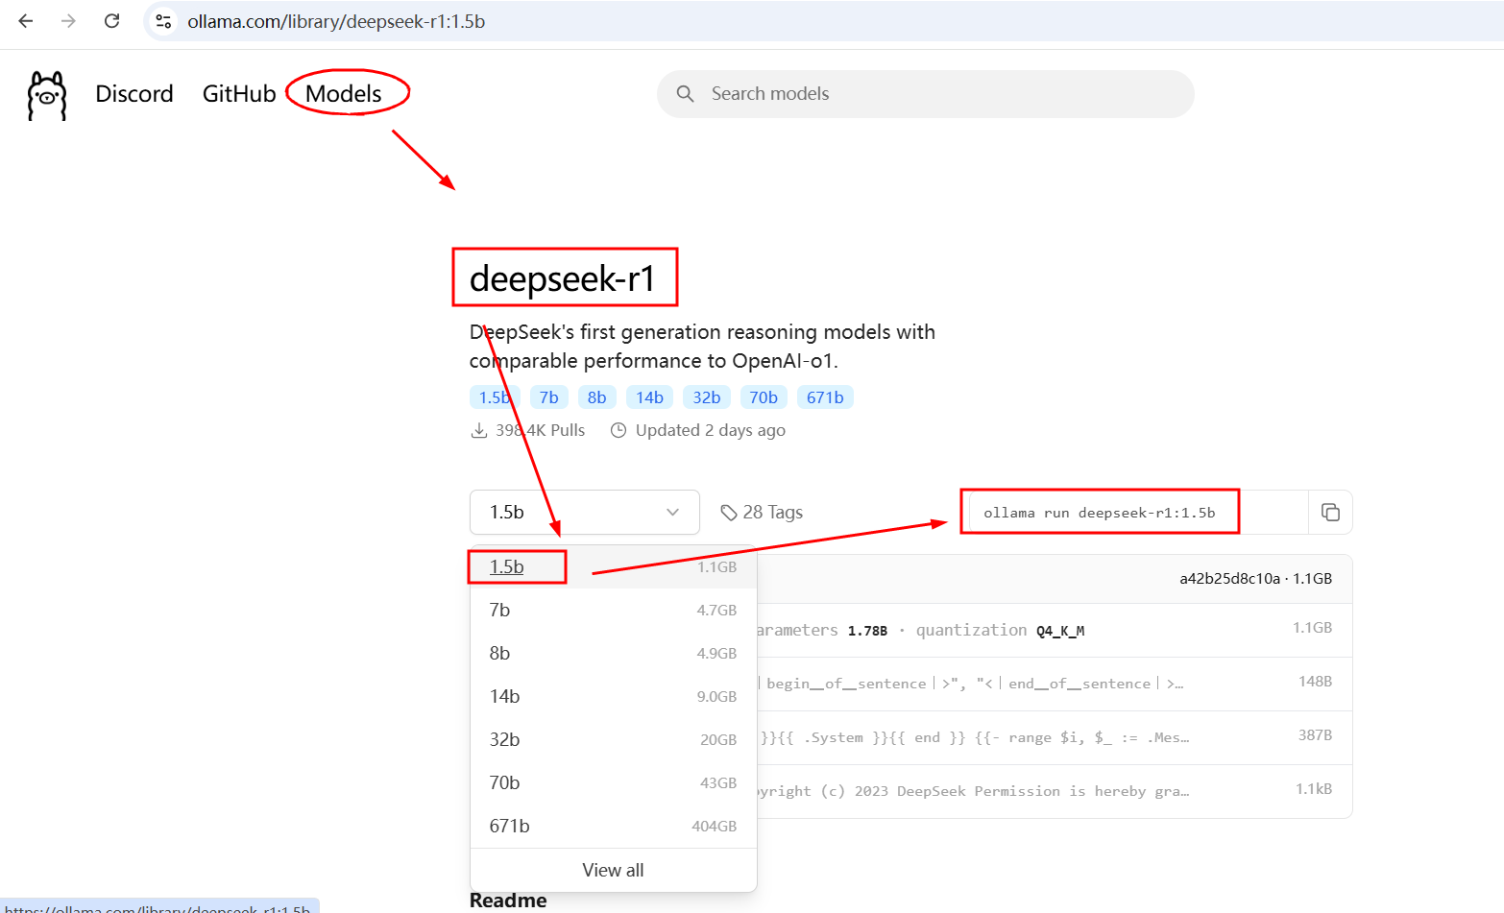
Task: Focus the Search models field
Action: [x=926, y=93]
